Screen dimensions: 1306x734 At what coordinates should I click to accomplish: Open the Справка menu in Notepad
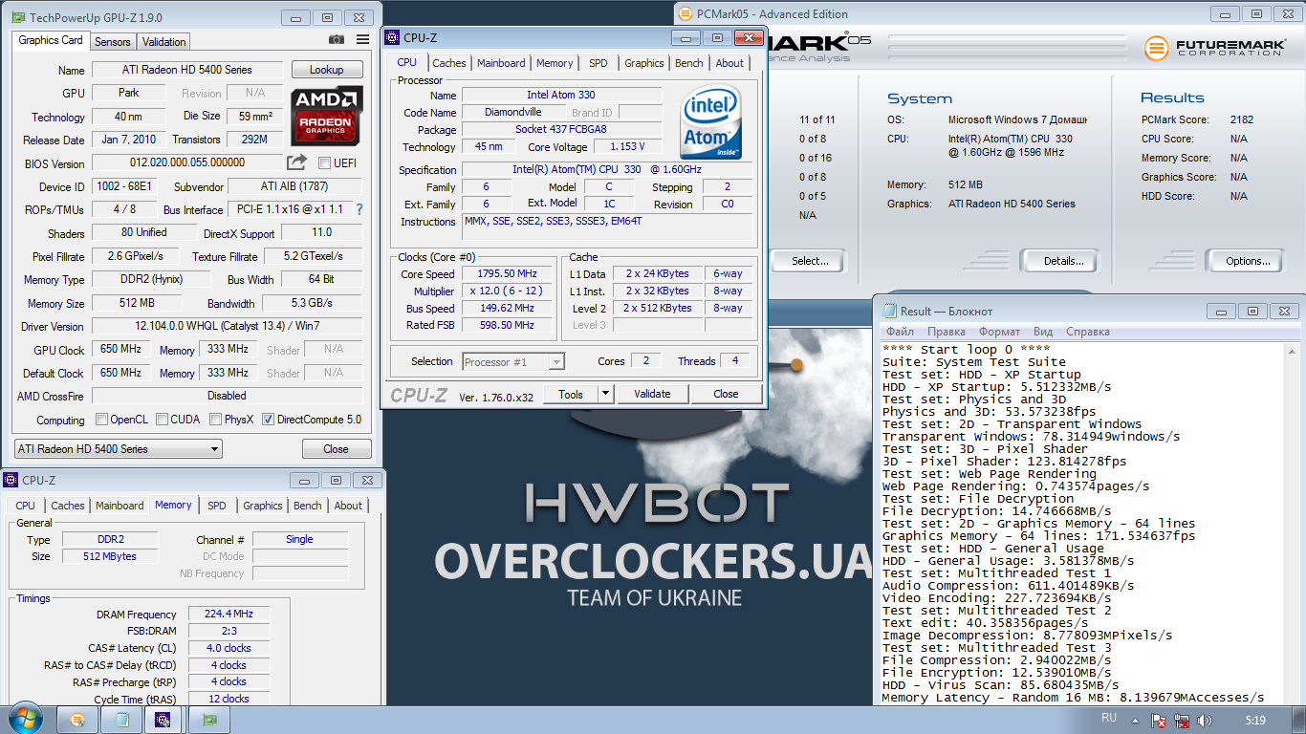[1087, 332]
